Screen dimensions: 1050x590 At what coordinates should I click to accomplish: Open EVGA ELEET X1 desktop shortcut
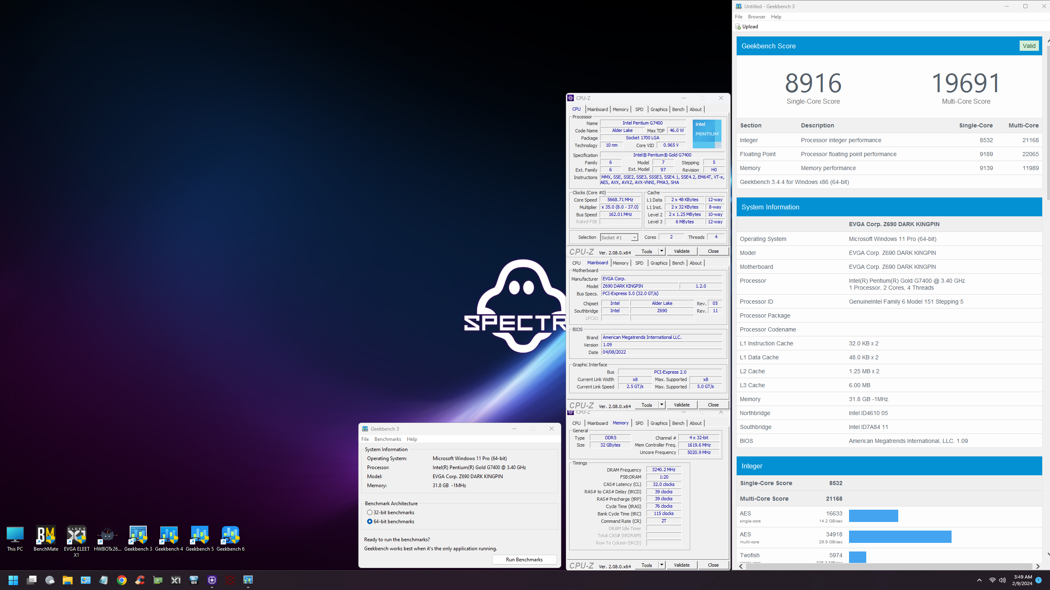pyautogui.click(x=77, y=542)
